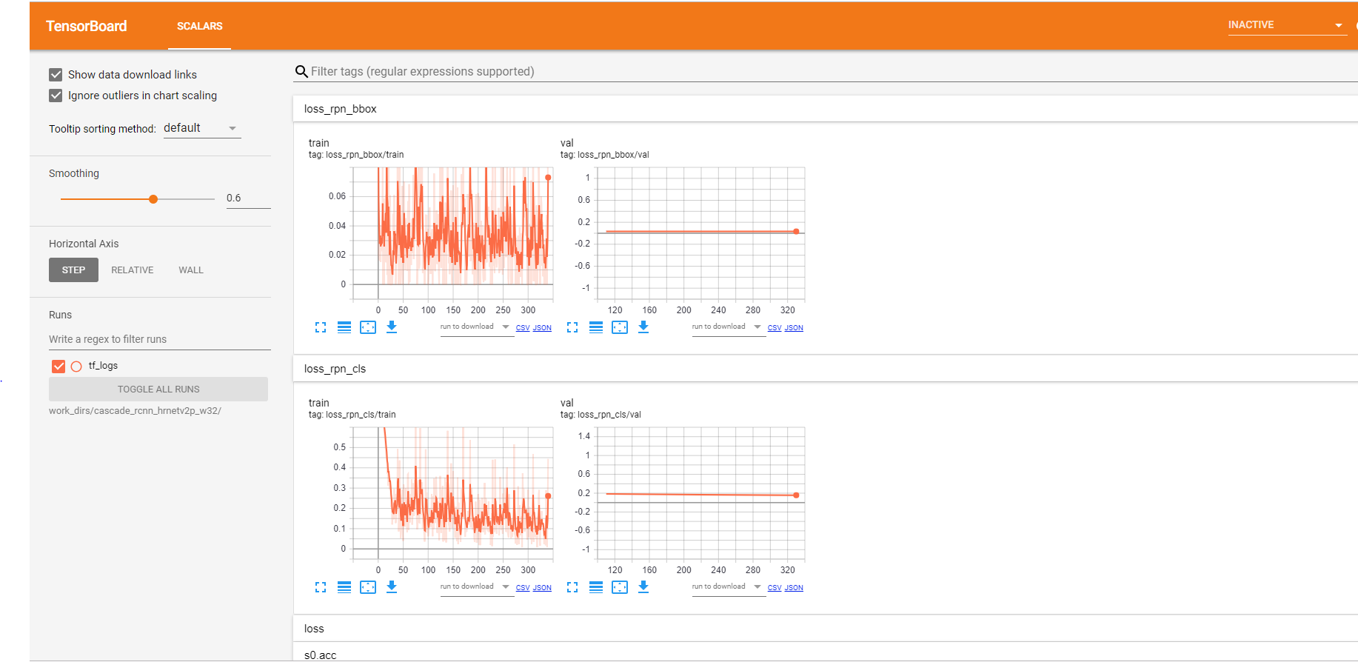Uncheck Show data download links
1358x662 pixels.
click(x=56, y=75)
